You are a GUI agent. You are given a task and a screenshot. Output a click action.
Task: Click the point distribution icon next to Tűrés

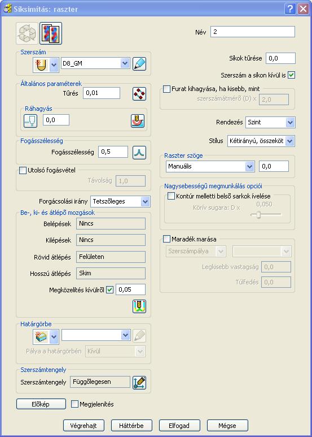tap(139, 94)
